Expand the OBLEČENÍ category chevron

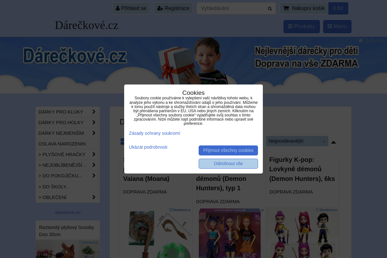94,197
